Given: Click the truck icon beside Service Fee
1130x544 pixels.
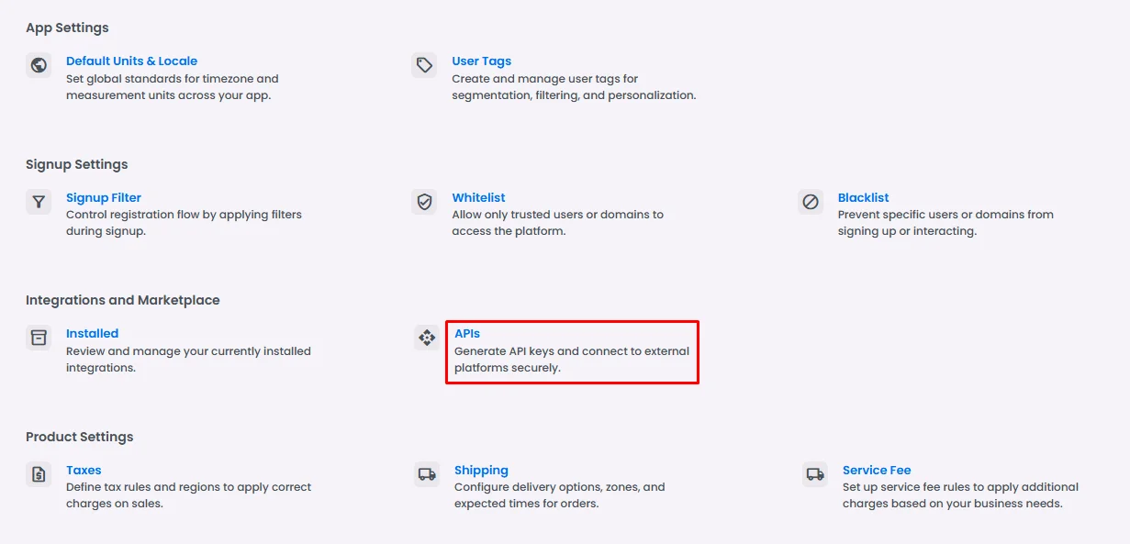Looking at the screenshot, I should tap(815, 474).
